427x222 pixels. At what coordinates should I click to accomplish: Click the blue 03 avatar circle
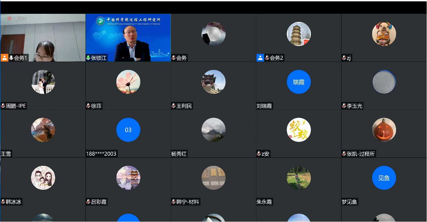128,130
